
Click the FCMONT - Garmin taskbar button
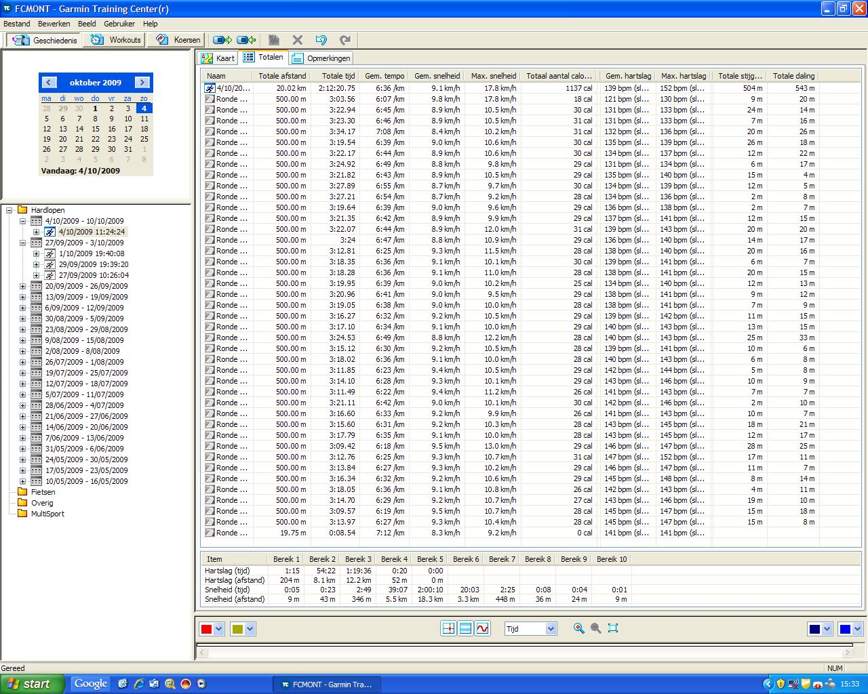(328, 685)
